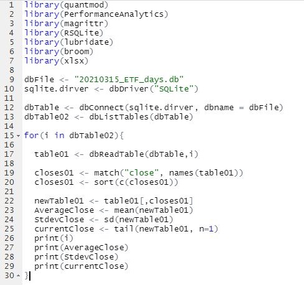
Task: Collapse the for loop fold arrow at line 15
Action: [18, 136]
